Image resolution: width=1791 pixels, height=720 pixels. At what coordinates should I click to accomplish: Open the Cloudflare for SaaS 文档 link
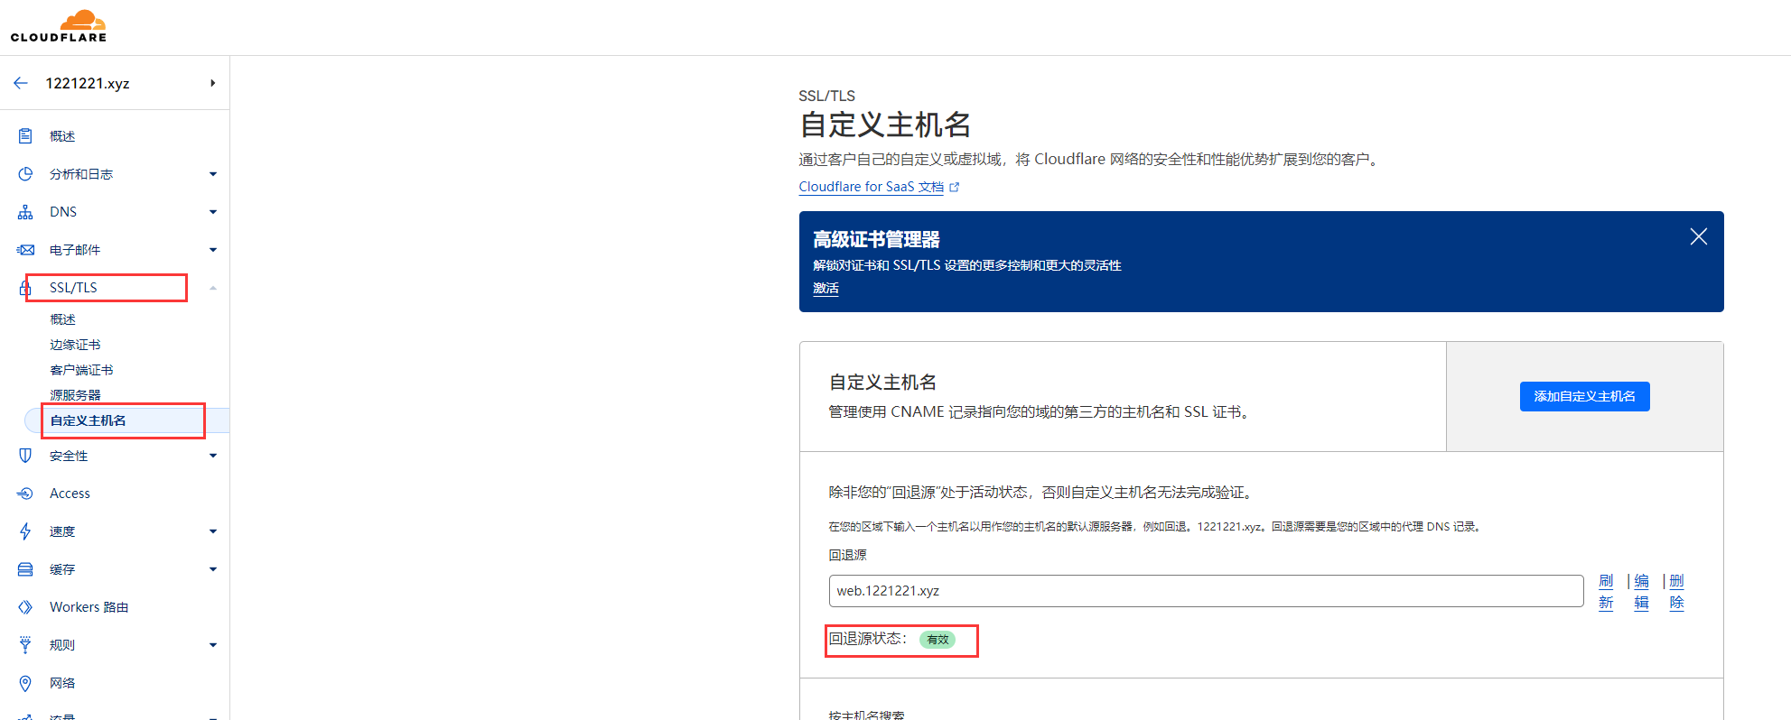[871, 187]
